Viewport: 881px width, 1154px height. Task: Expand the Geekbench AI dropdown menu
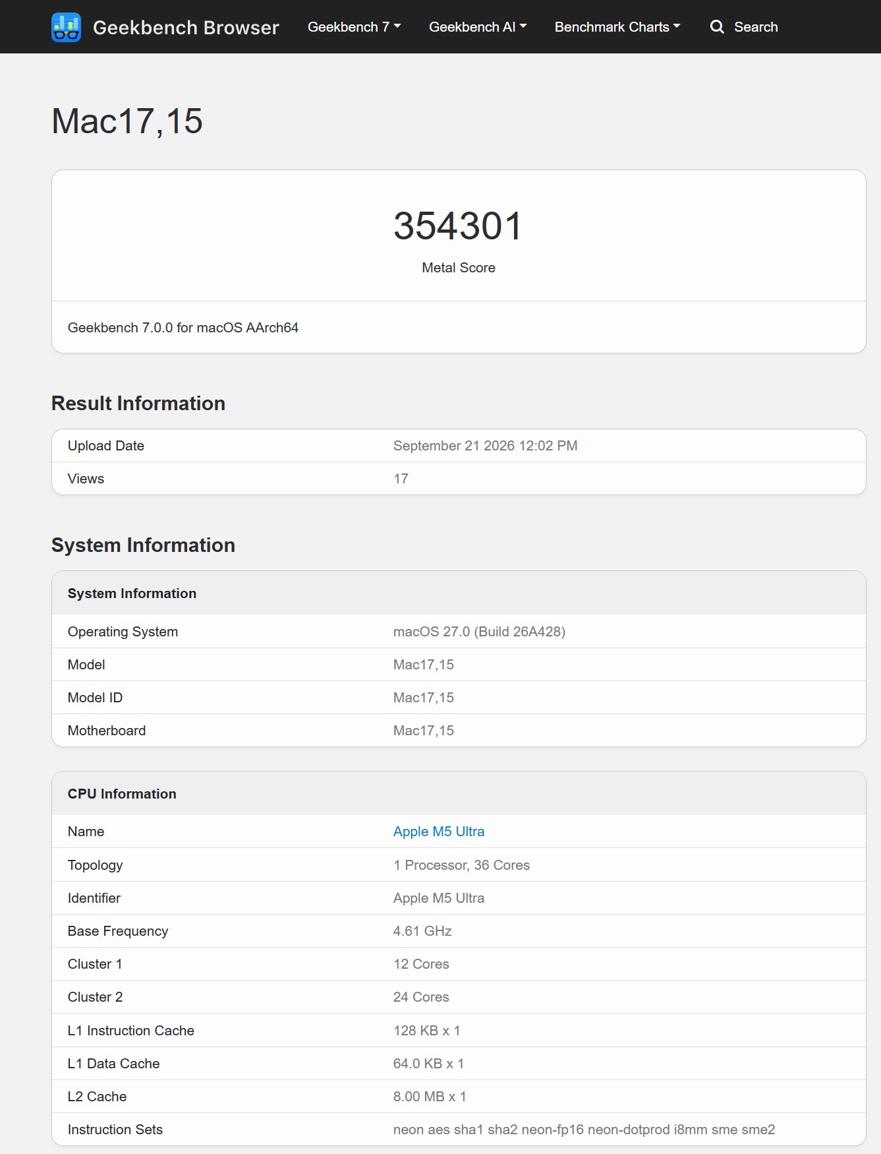click(x=478, y=27)
